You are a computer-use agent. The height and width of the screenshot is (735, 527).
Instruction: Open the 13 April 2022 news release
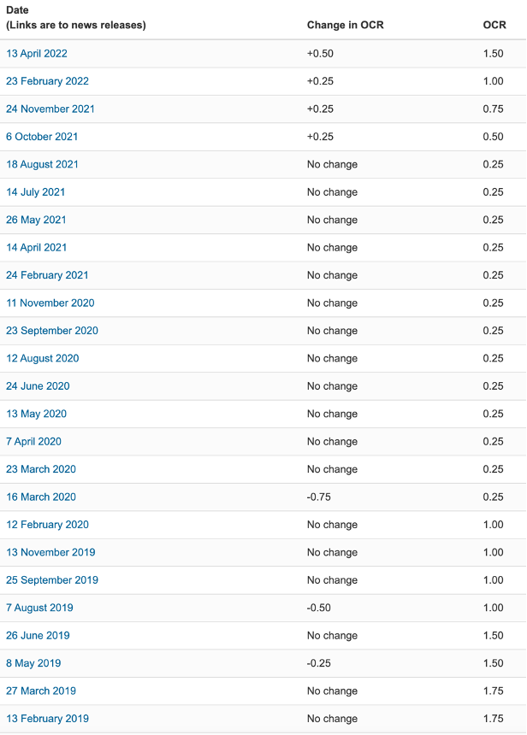[x=37, y=54]
